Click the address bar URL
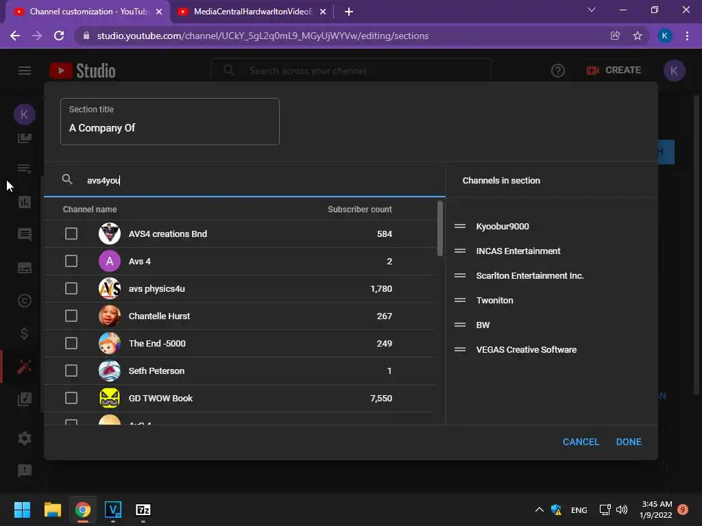This screenshot has width=702, height=526. click(263, 36)
